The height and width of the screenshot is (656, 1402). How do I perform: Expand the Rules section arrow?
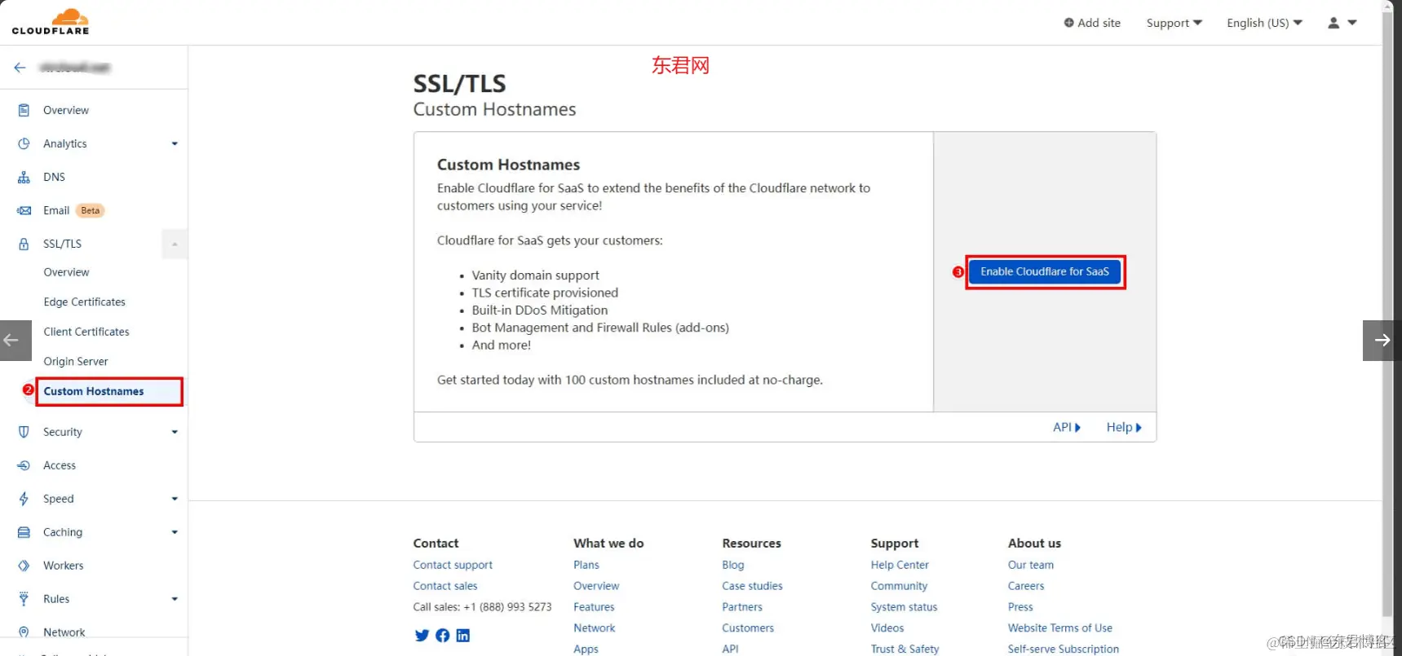tap(175, 599)
